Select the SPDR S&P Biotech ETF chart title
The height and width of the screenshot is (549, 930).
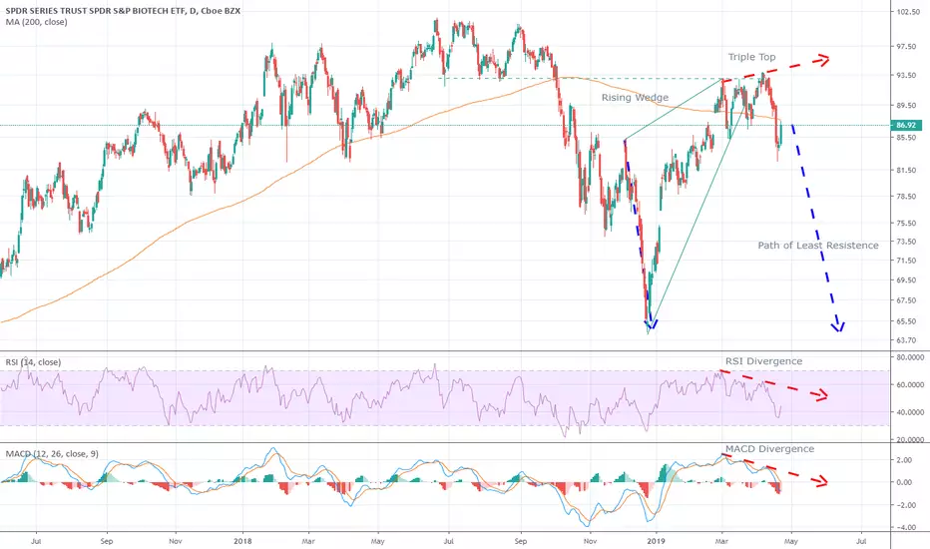[x=123, y=11]
